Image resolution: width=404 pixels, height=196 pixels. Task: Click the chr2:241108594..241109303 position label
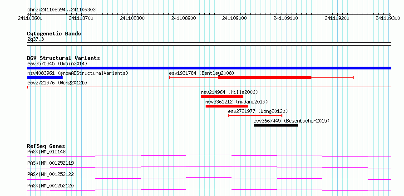(x=61, y=10)
